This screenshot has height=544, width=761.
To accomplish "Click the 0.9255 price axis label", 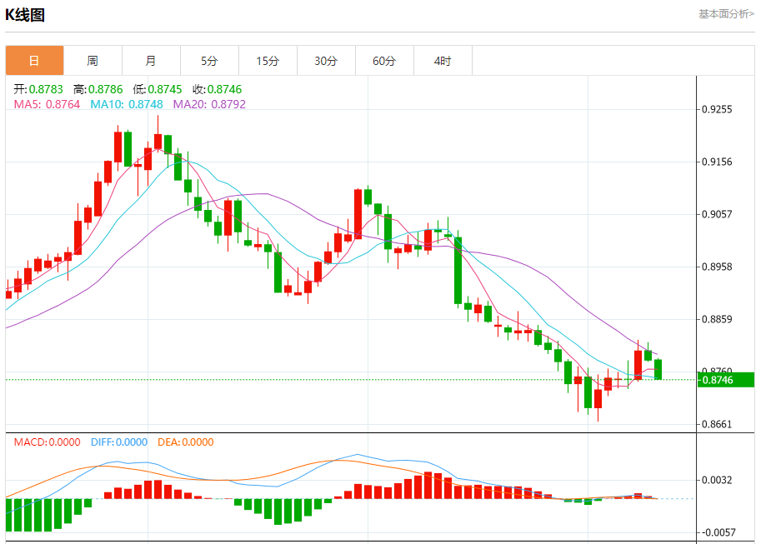I will tap(717, 109).
